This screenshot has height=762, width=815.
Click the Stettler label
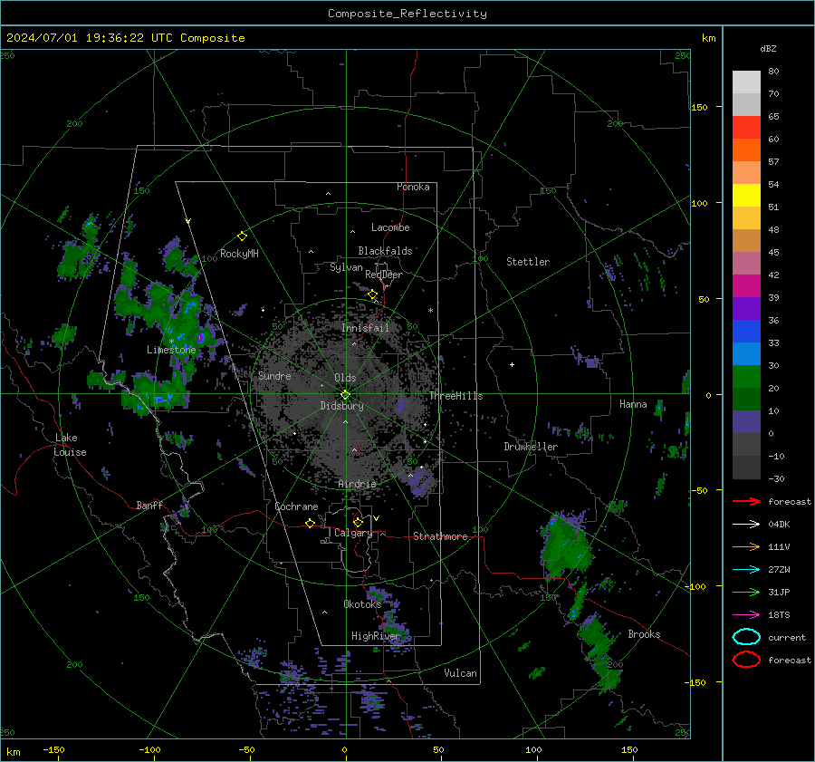pos(528,262)
